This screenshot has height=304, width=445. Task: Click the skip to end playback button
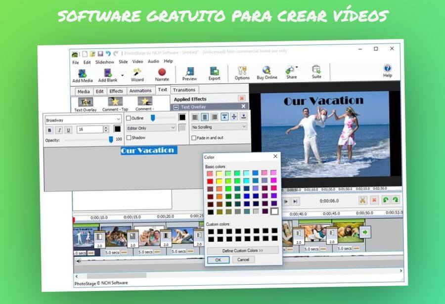[295, 201]
